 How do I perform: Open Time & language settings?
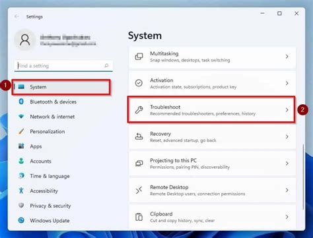(x=50, y=176)
